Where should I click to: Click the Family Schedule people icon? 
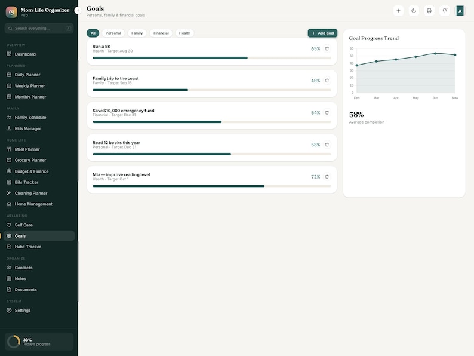pos(9,117)
